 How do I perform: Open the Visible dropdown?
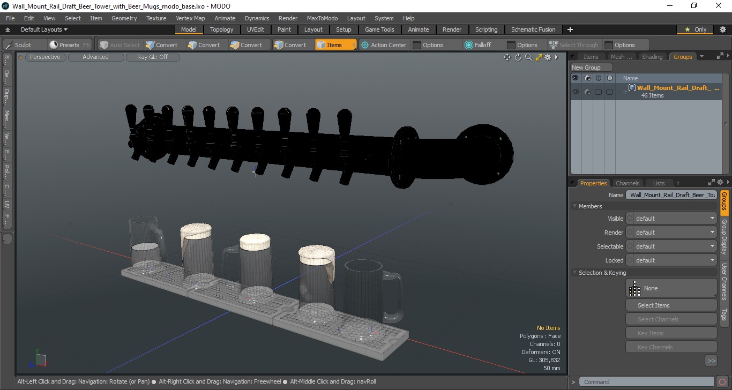point(671,219)
